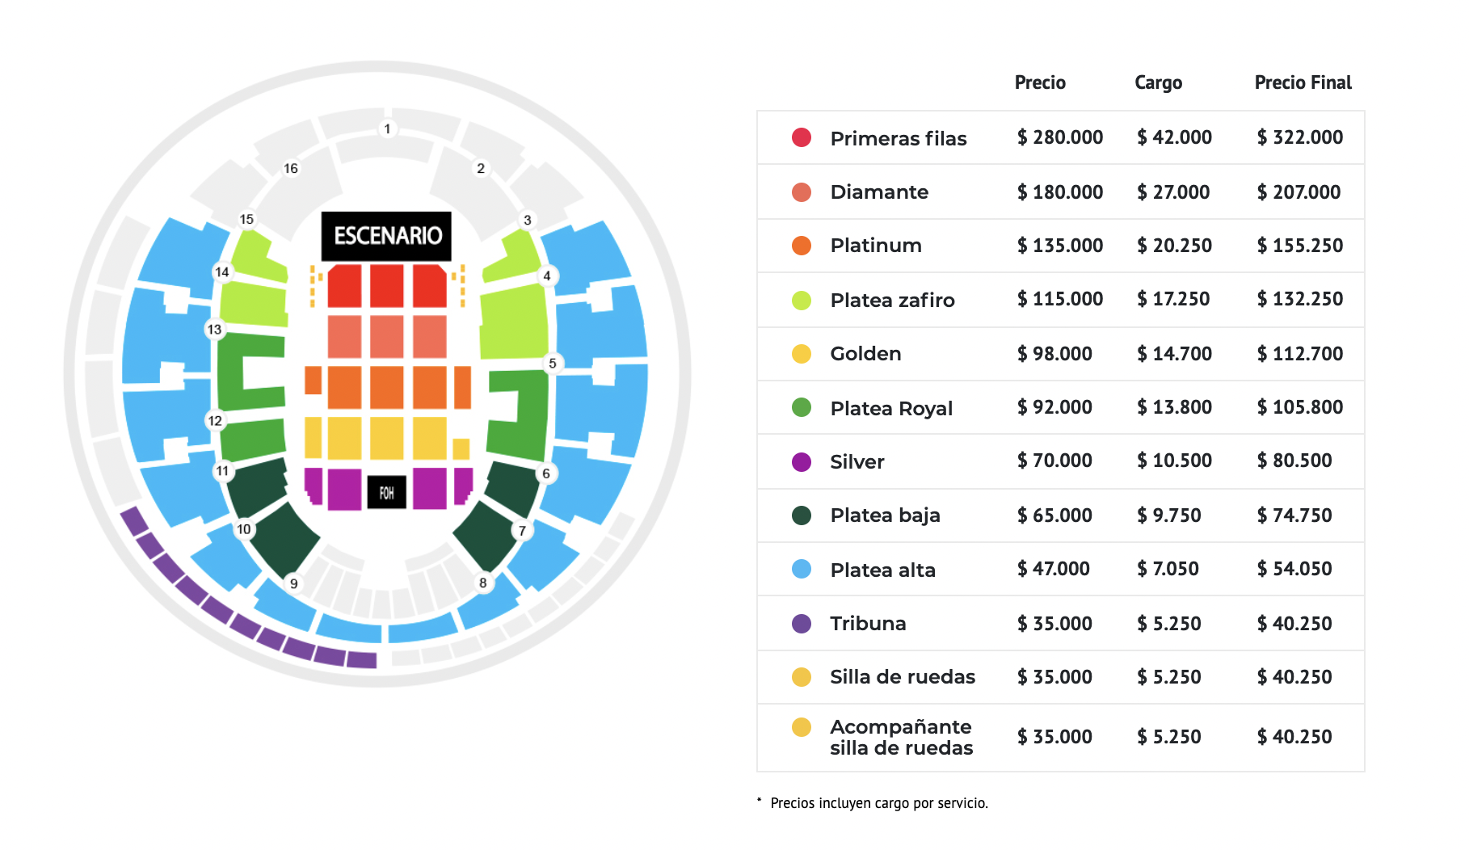Select the Silla de ruedas label
Screen dimensions: 1469x850
pos(903,677)
